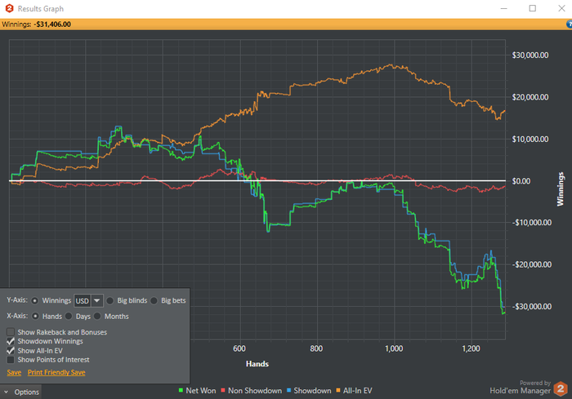Click the $20,000.00 positive axis label
The image size is (572, 399).
[530, 97]
